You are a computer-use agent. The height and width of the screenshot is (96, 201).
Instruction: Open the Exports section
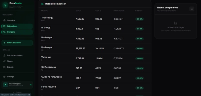[x=17, y=67]
